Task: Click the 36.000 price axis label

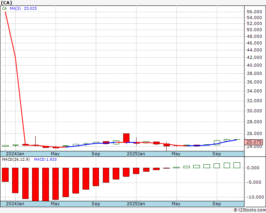Action: [x=254, y=82]
